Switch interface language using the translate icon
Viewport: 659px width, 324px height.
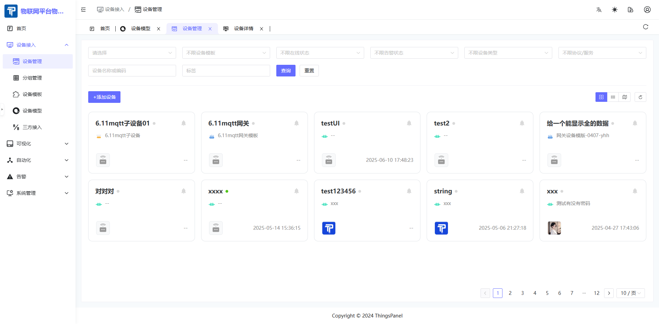point(599,10)
